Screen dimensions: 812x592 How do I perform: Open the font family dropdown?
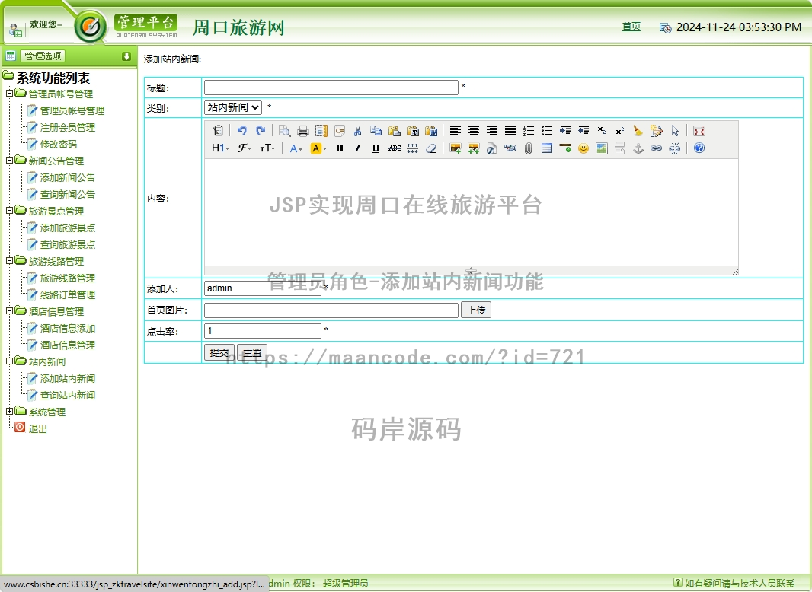click(x=244, y=148)
